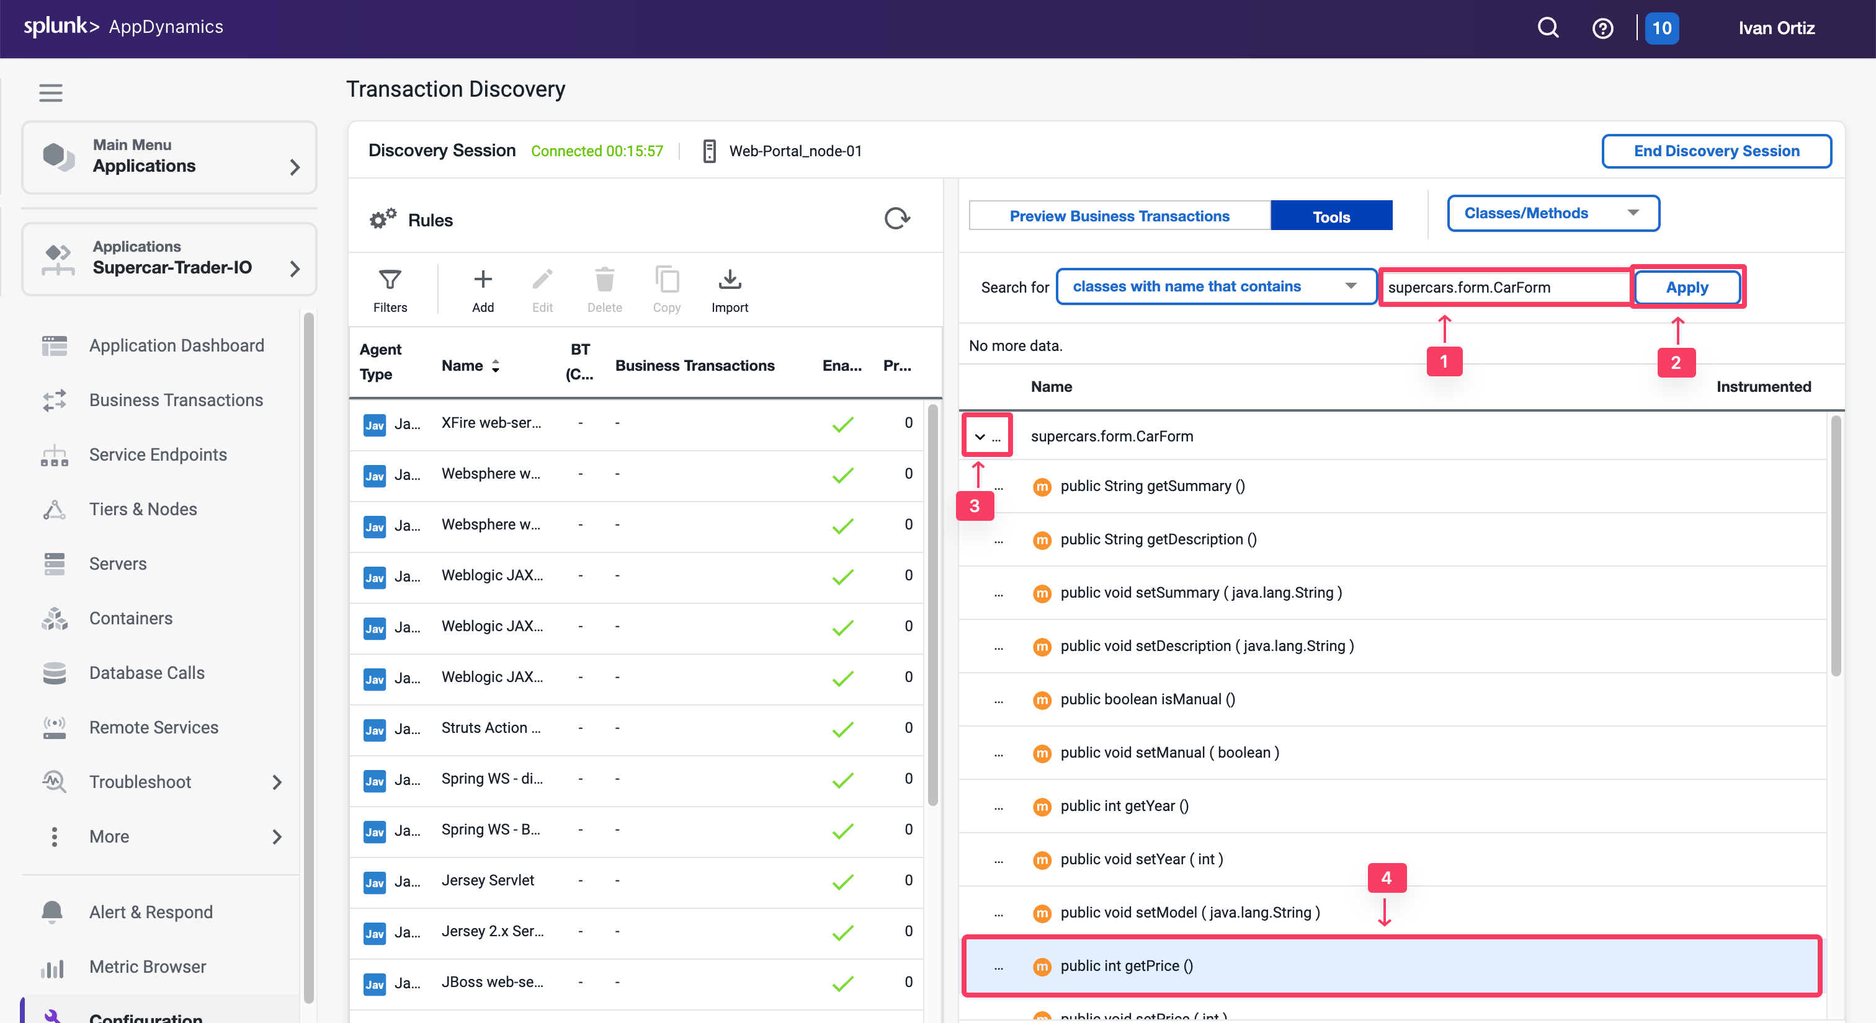Refresh the Rules list

pos(896,219)
